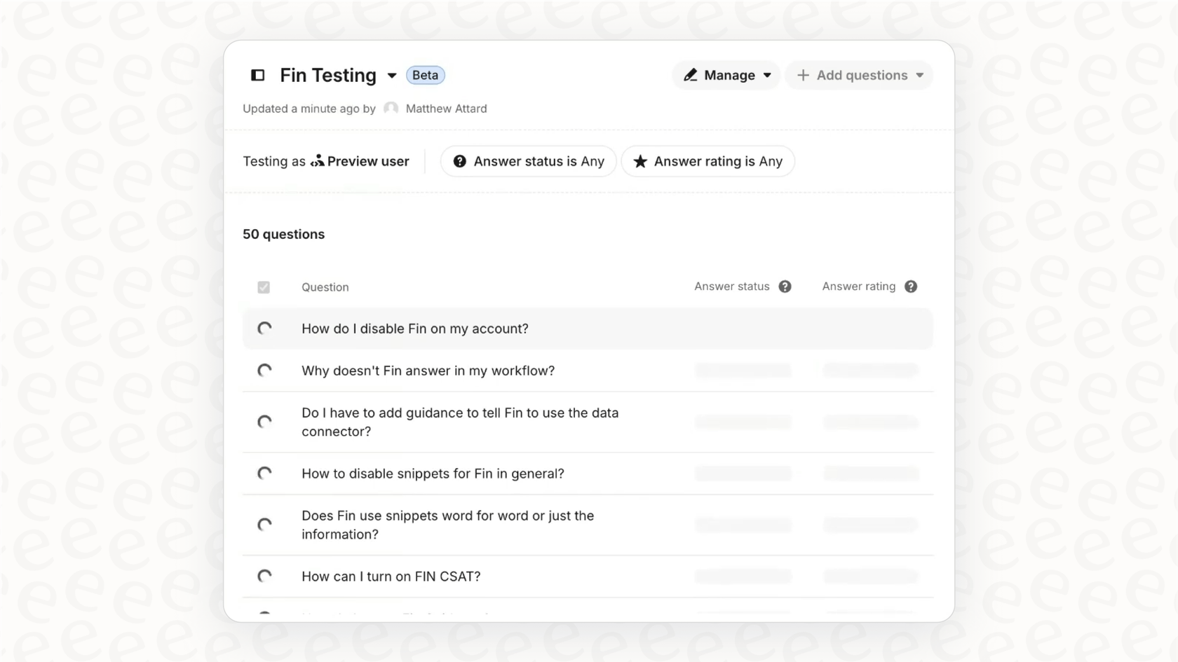This screenshot has height=662, width=1178.
Task: Toggle the select-all questions checkbox
Action: [x=264, y=287]
